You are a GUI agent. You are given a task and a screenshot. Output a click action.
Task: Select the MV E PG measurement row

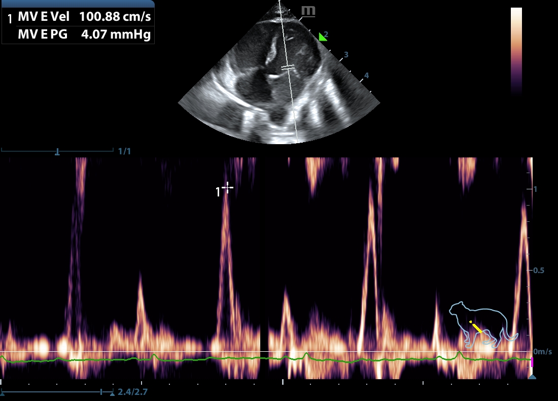(x=84, y=35)
